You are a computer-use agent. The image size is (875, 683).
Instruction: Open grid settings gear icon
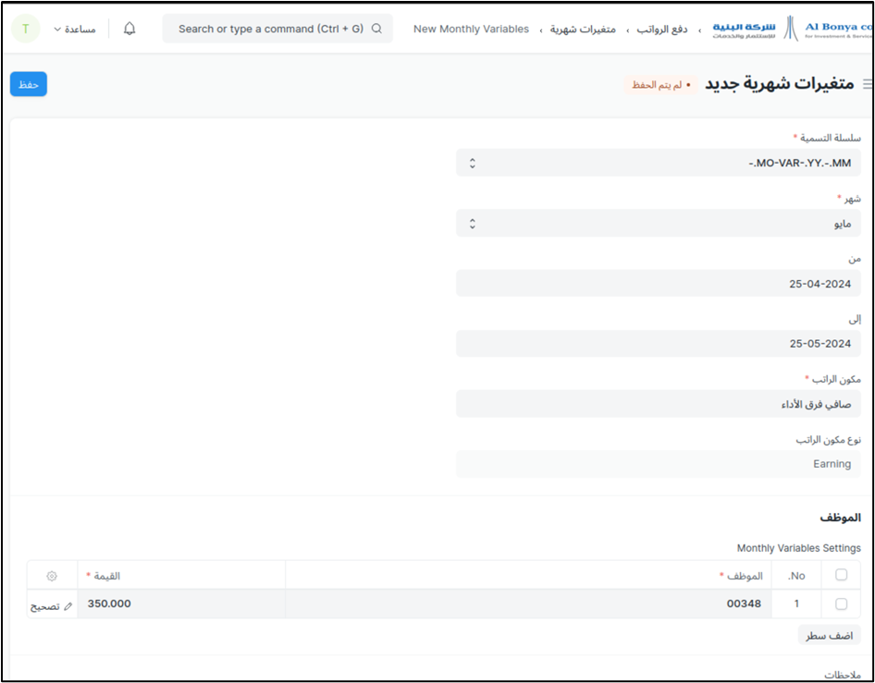point(52,576)
